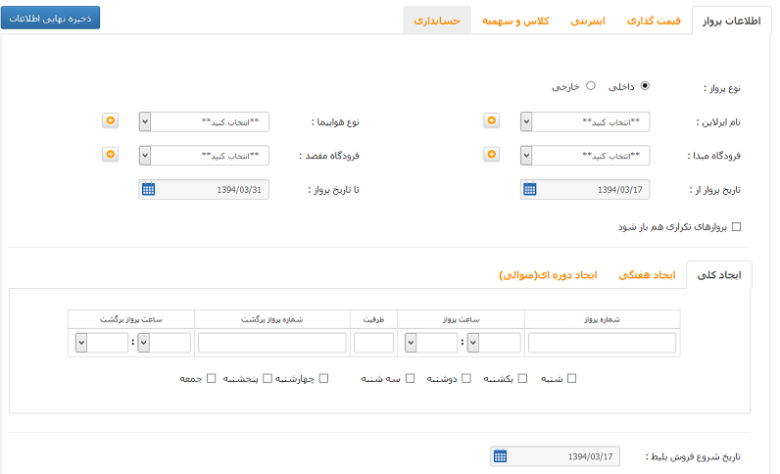Click add icon next to نام ایرلاین
780x474 pixels.
coord(492,120)
